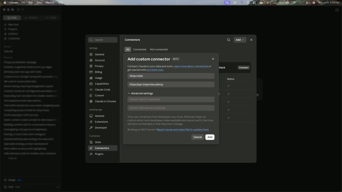This screenshot has width=342, height=192.
Task: Click the Developer wrench icon
Action: pos(91,128)
